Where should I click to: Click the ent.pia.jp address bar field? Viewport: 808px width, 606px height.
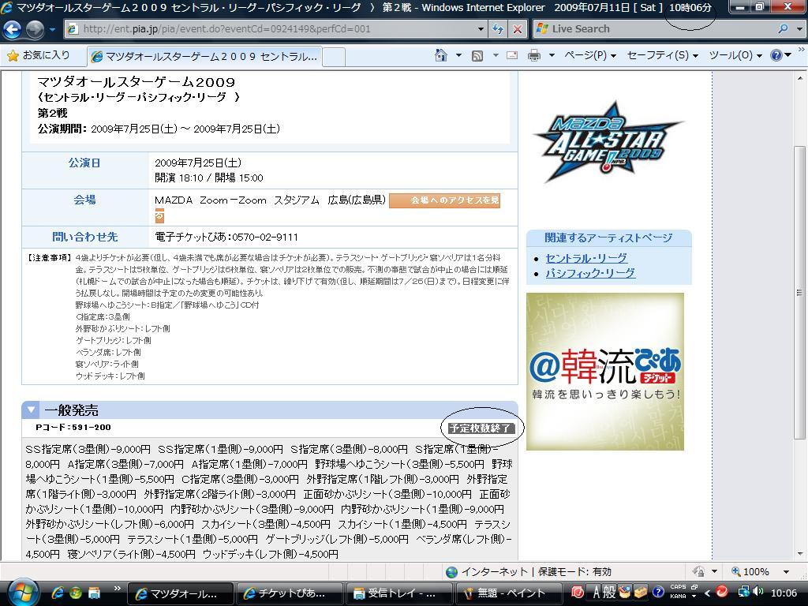(x=275, y=29)
